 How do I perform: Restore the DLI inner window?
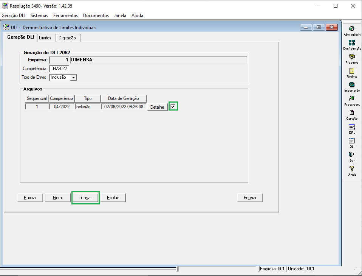tap(319, 27)
